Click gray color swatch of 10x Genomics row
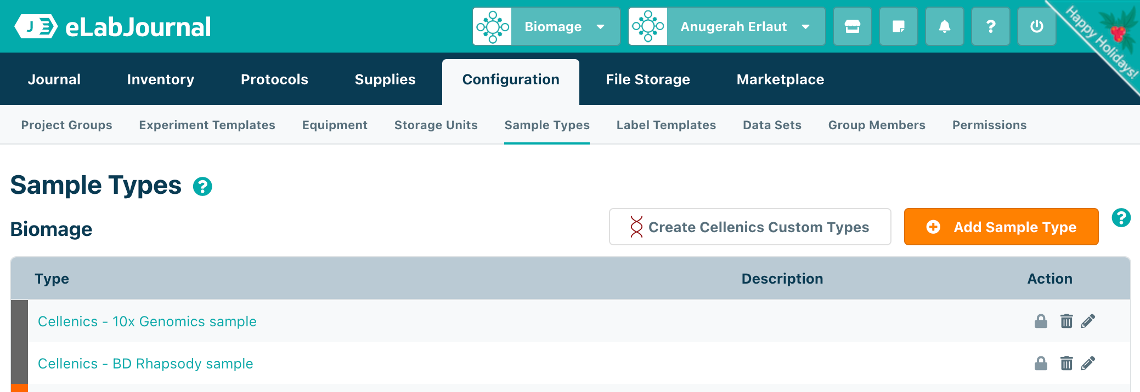1140x392 pixels. pyautogui.click(x=19, y=321)
